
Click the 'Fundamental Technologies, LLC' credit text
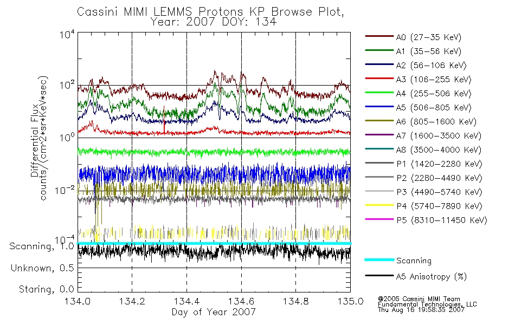coord(427,304)
